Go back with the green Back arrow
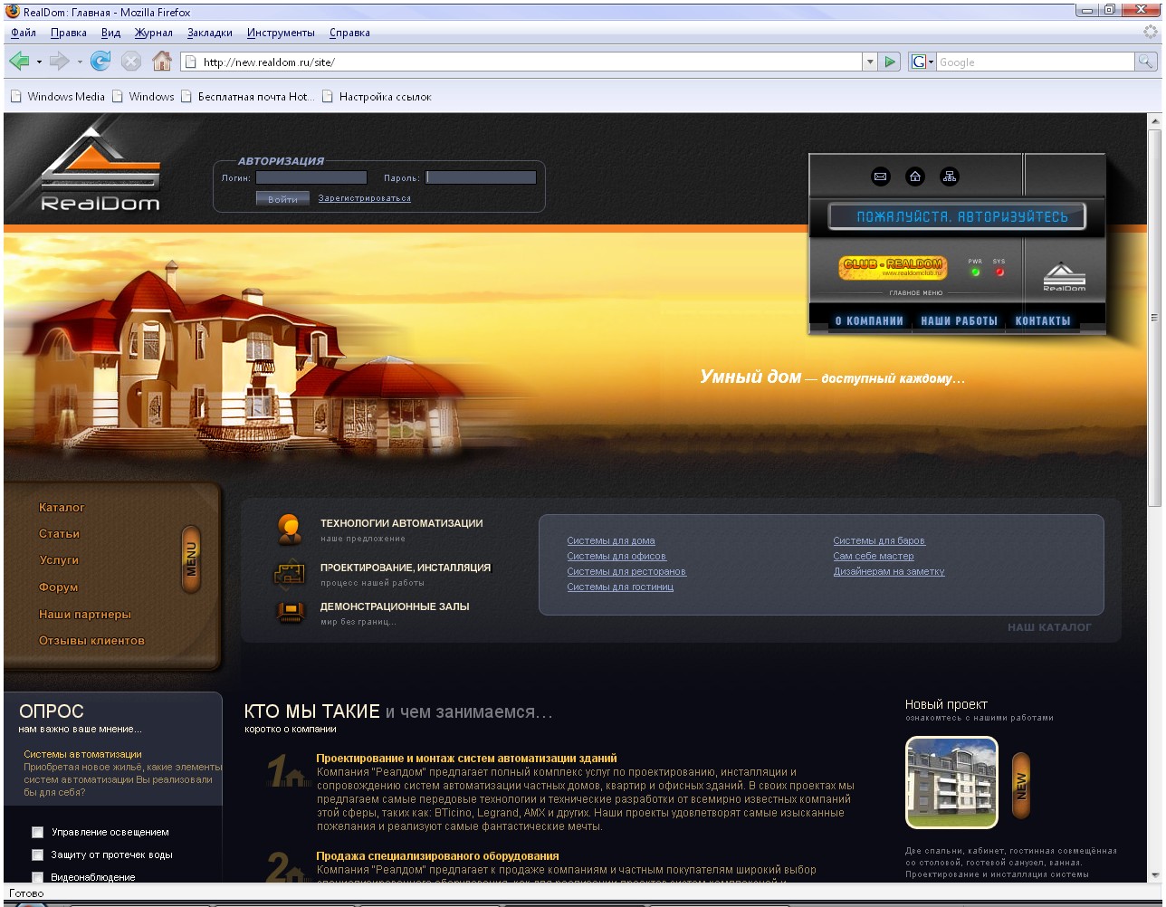Viewport: 1166px width, 907px height. pyautogui.click(x=19, y=62)
